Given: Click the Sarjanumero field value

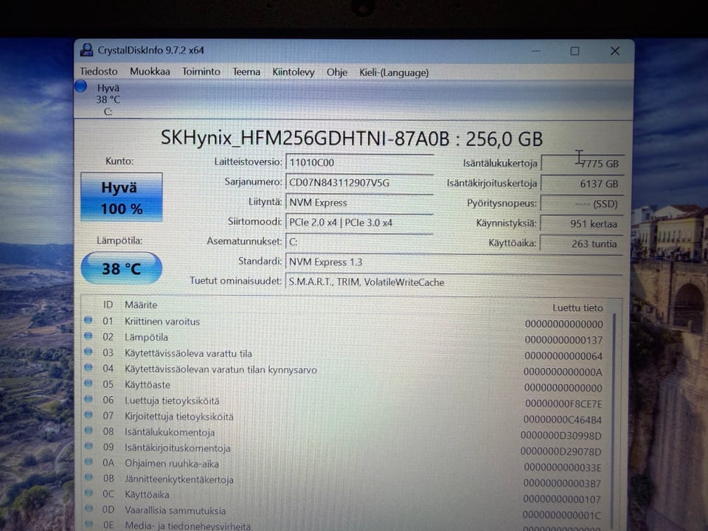Looking at the screenshot, I should tap(359, 182).
